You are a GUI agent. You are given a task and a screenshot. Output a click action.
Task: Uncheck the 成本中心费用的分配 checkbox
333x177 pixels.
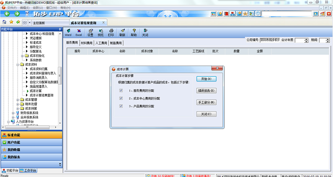121,98
